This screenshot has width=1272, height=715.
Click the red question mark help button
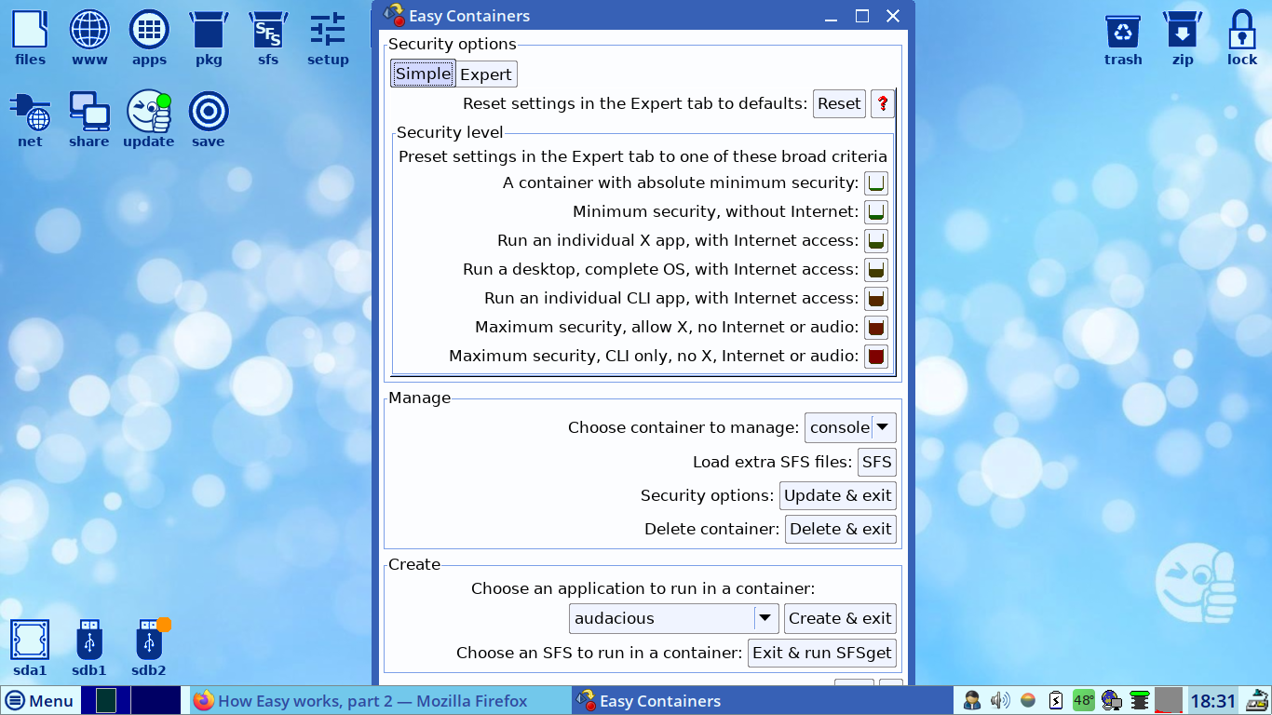883,103
